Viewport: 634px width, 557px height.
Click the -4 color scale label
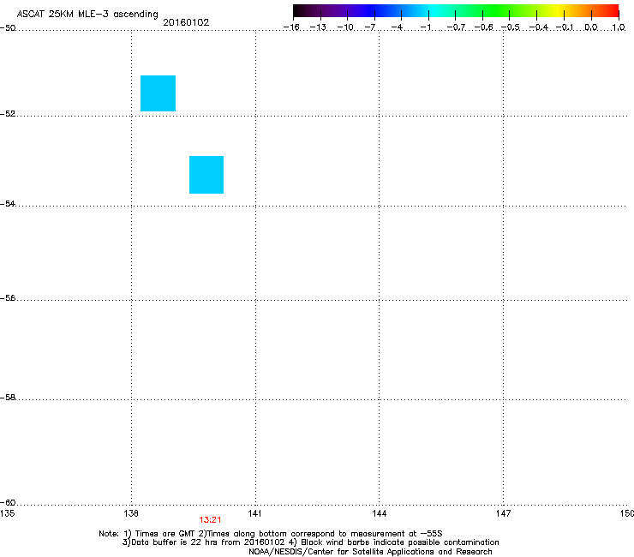(397, 27)
